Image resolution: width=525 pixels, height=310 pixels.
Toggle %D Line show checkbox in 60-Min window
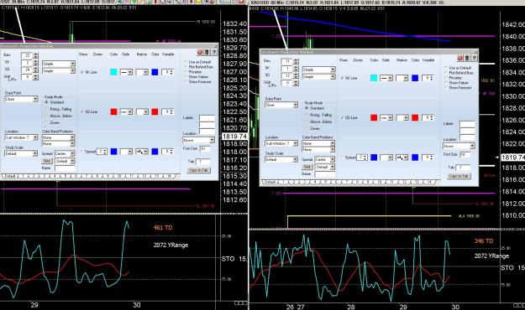[342, 117]
